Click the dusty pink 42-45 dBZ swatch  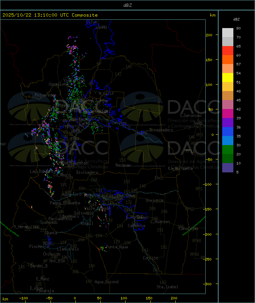coord(228,105)
